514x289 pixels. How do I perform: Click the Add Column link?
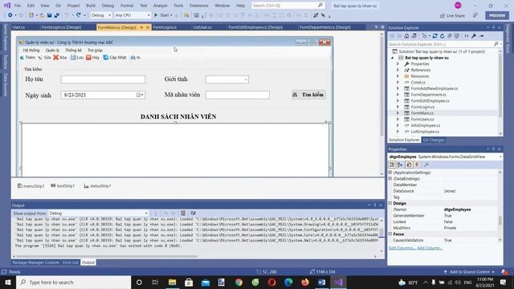pyautogui.click(x=430, y=248)
